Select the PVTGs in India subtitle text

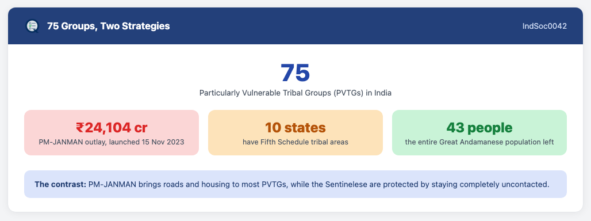(x=295, y=93)
